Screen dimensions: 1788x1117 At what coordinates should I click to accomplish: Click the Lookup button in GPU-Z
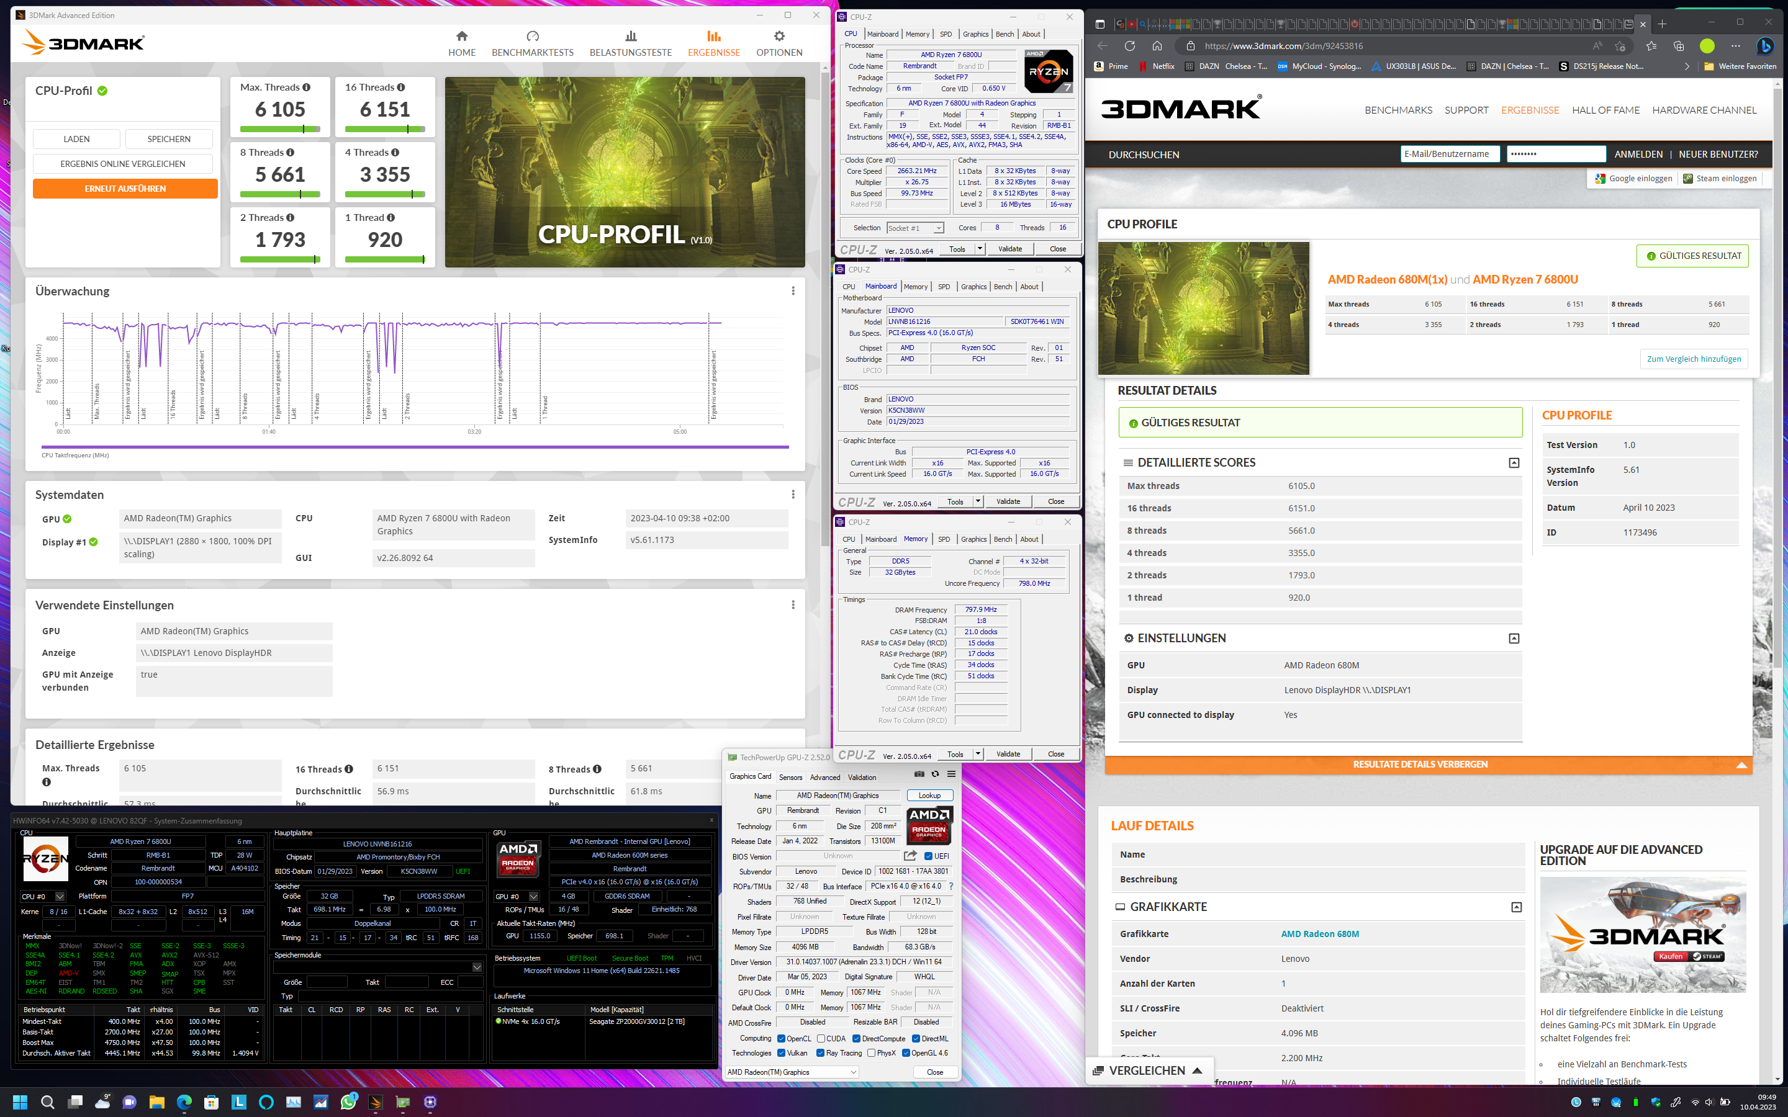point(929,796)
